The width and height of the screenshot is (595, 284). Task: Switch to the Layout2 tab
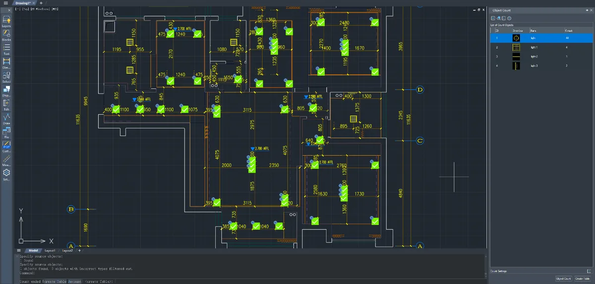tap(67, 250)
